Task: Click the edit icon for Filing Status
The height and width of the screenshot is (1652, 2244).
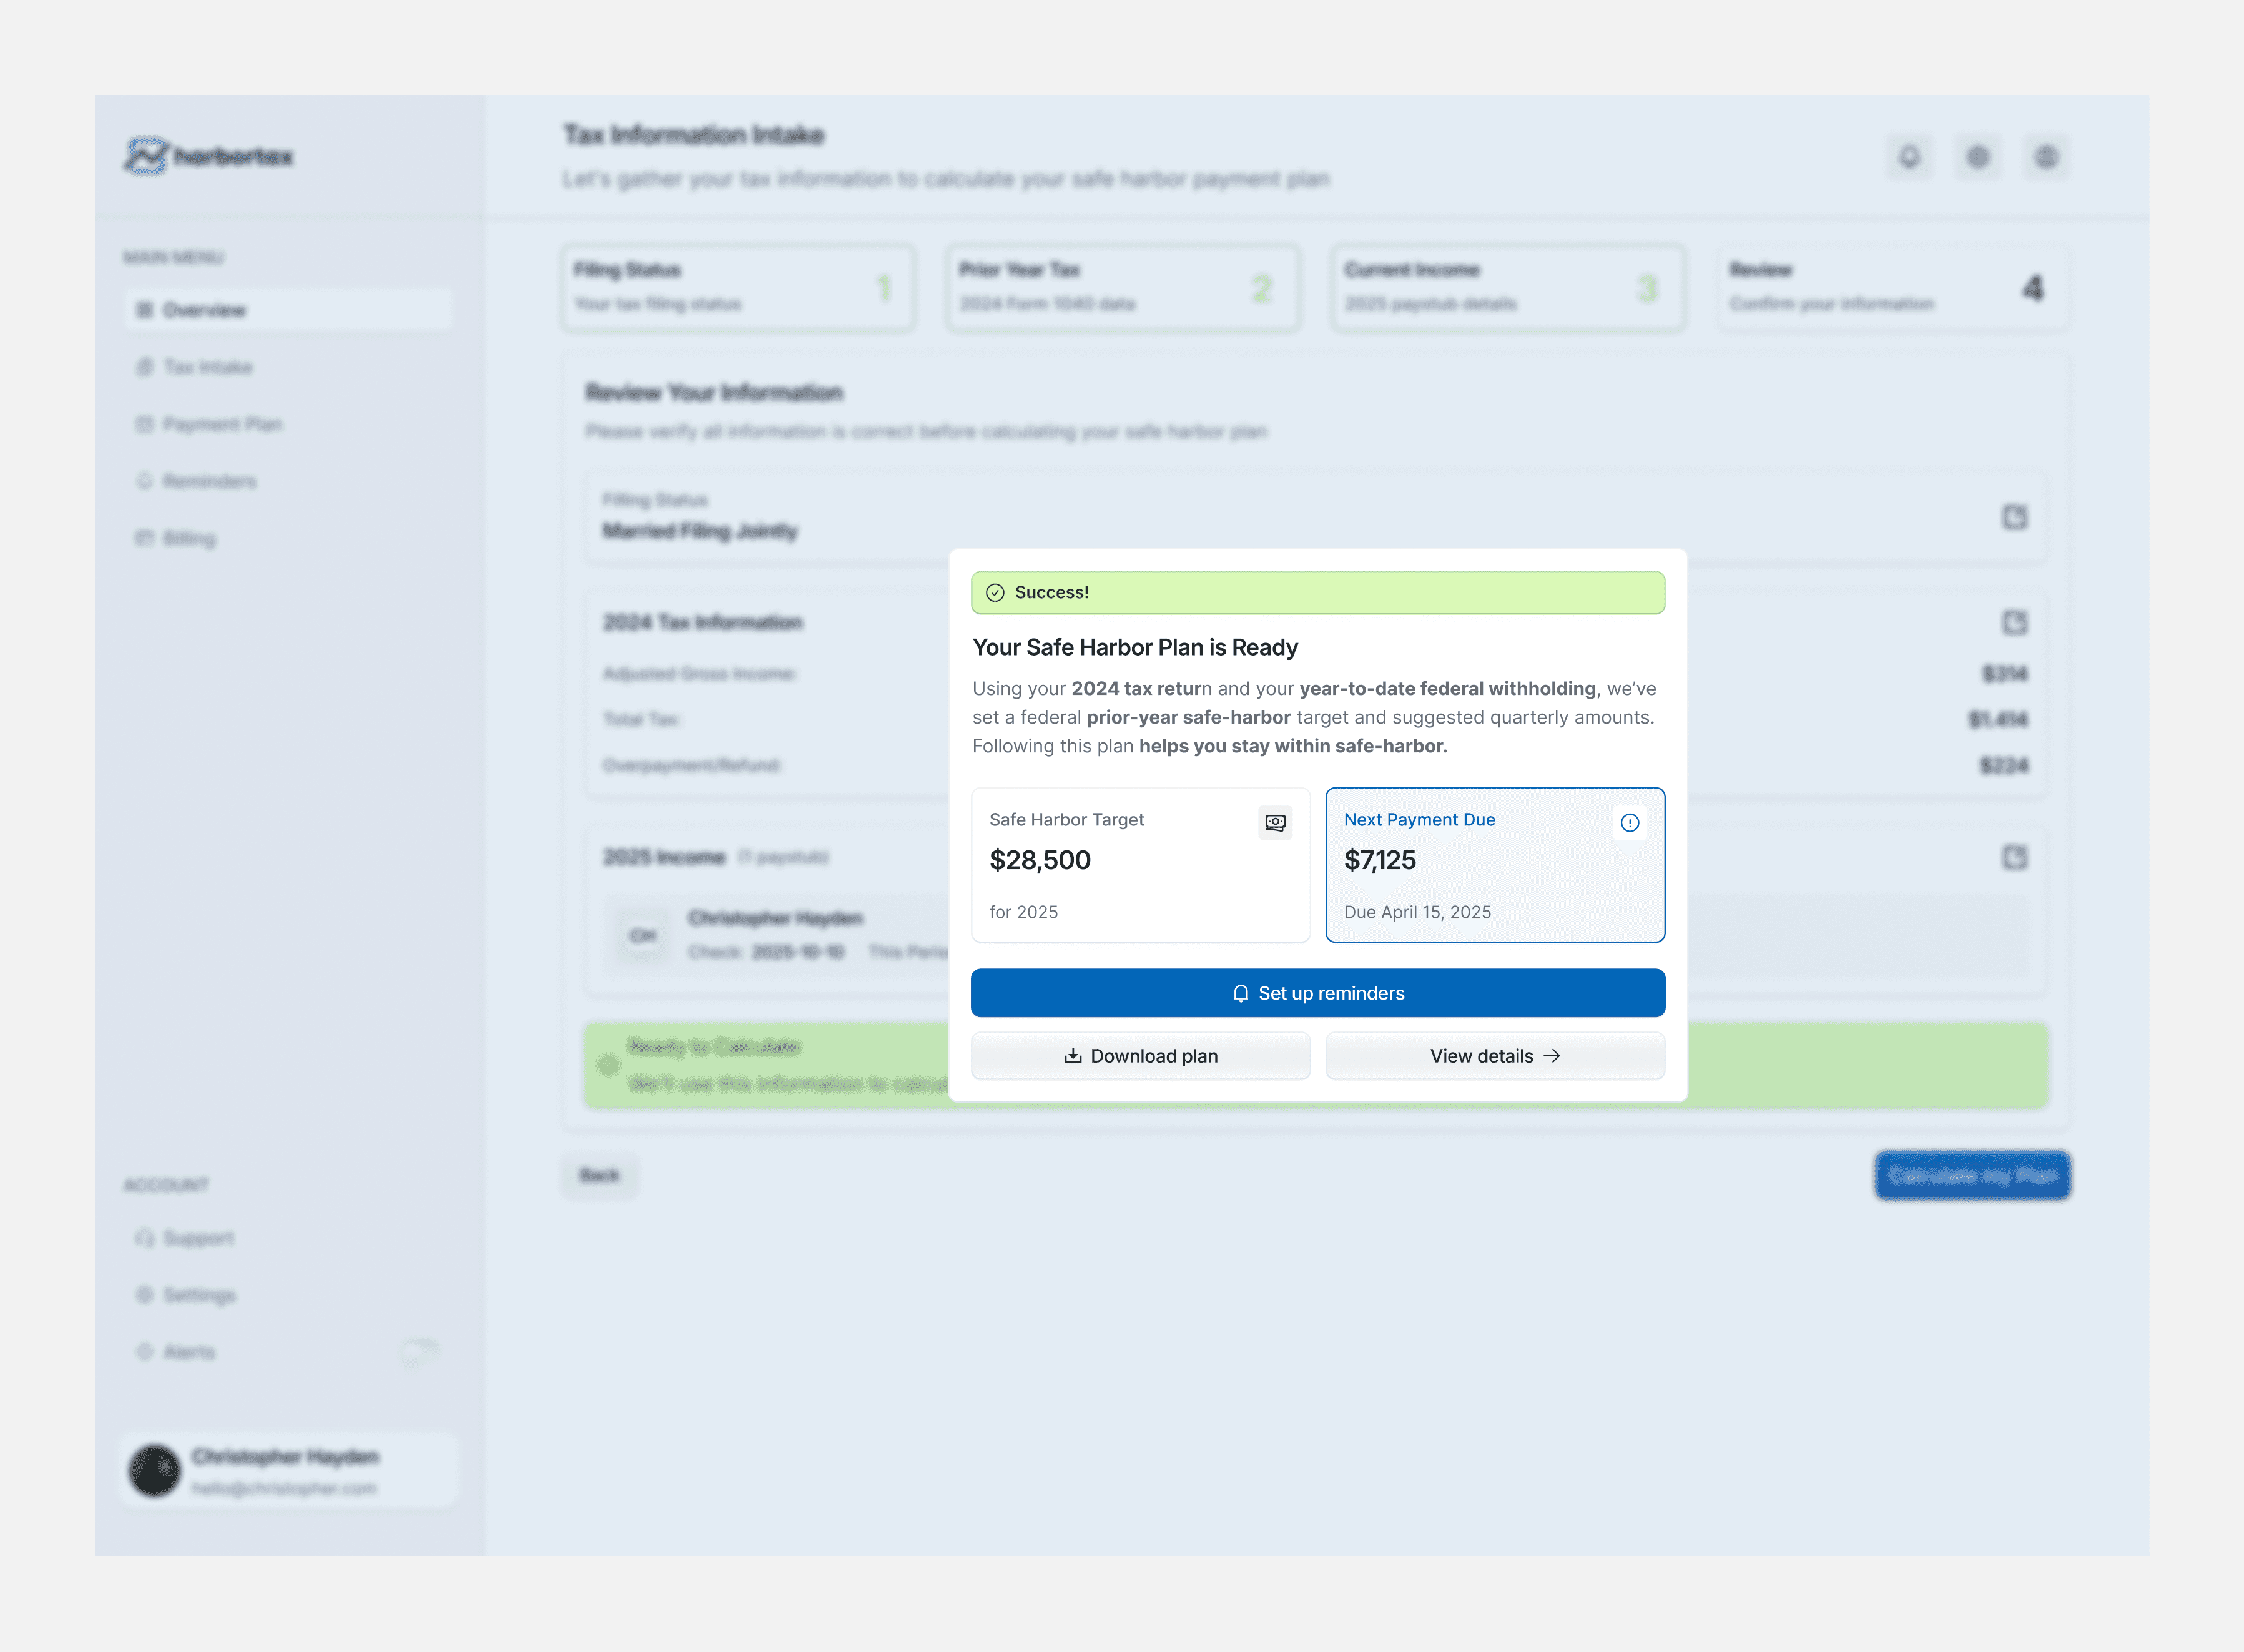Action: [x=2014, y=517]
